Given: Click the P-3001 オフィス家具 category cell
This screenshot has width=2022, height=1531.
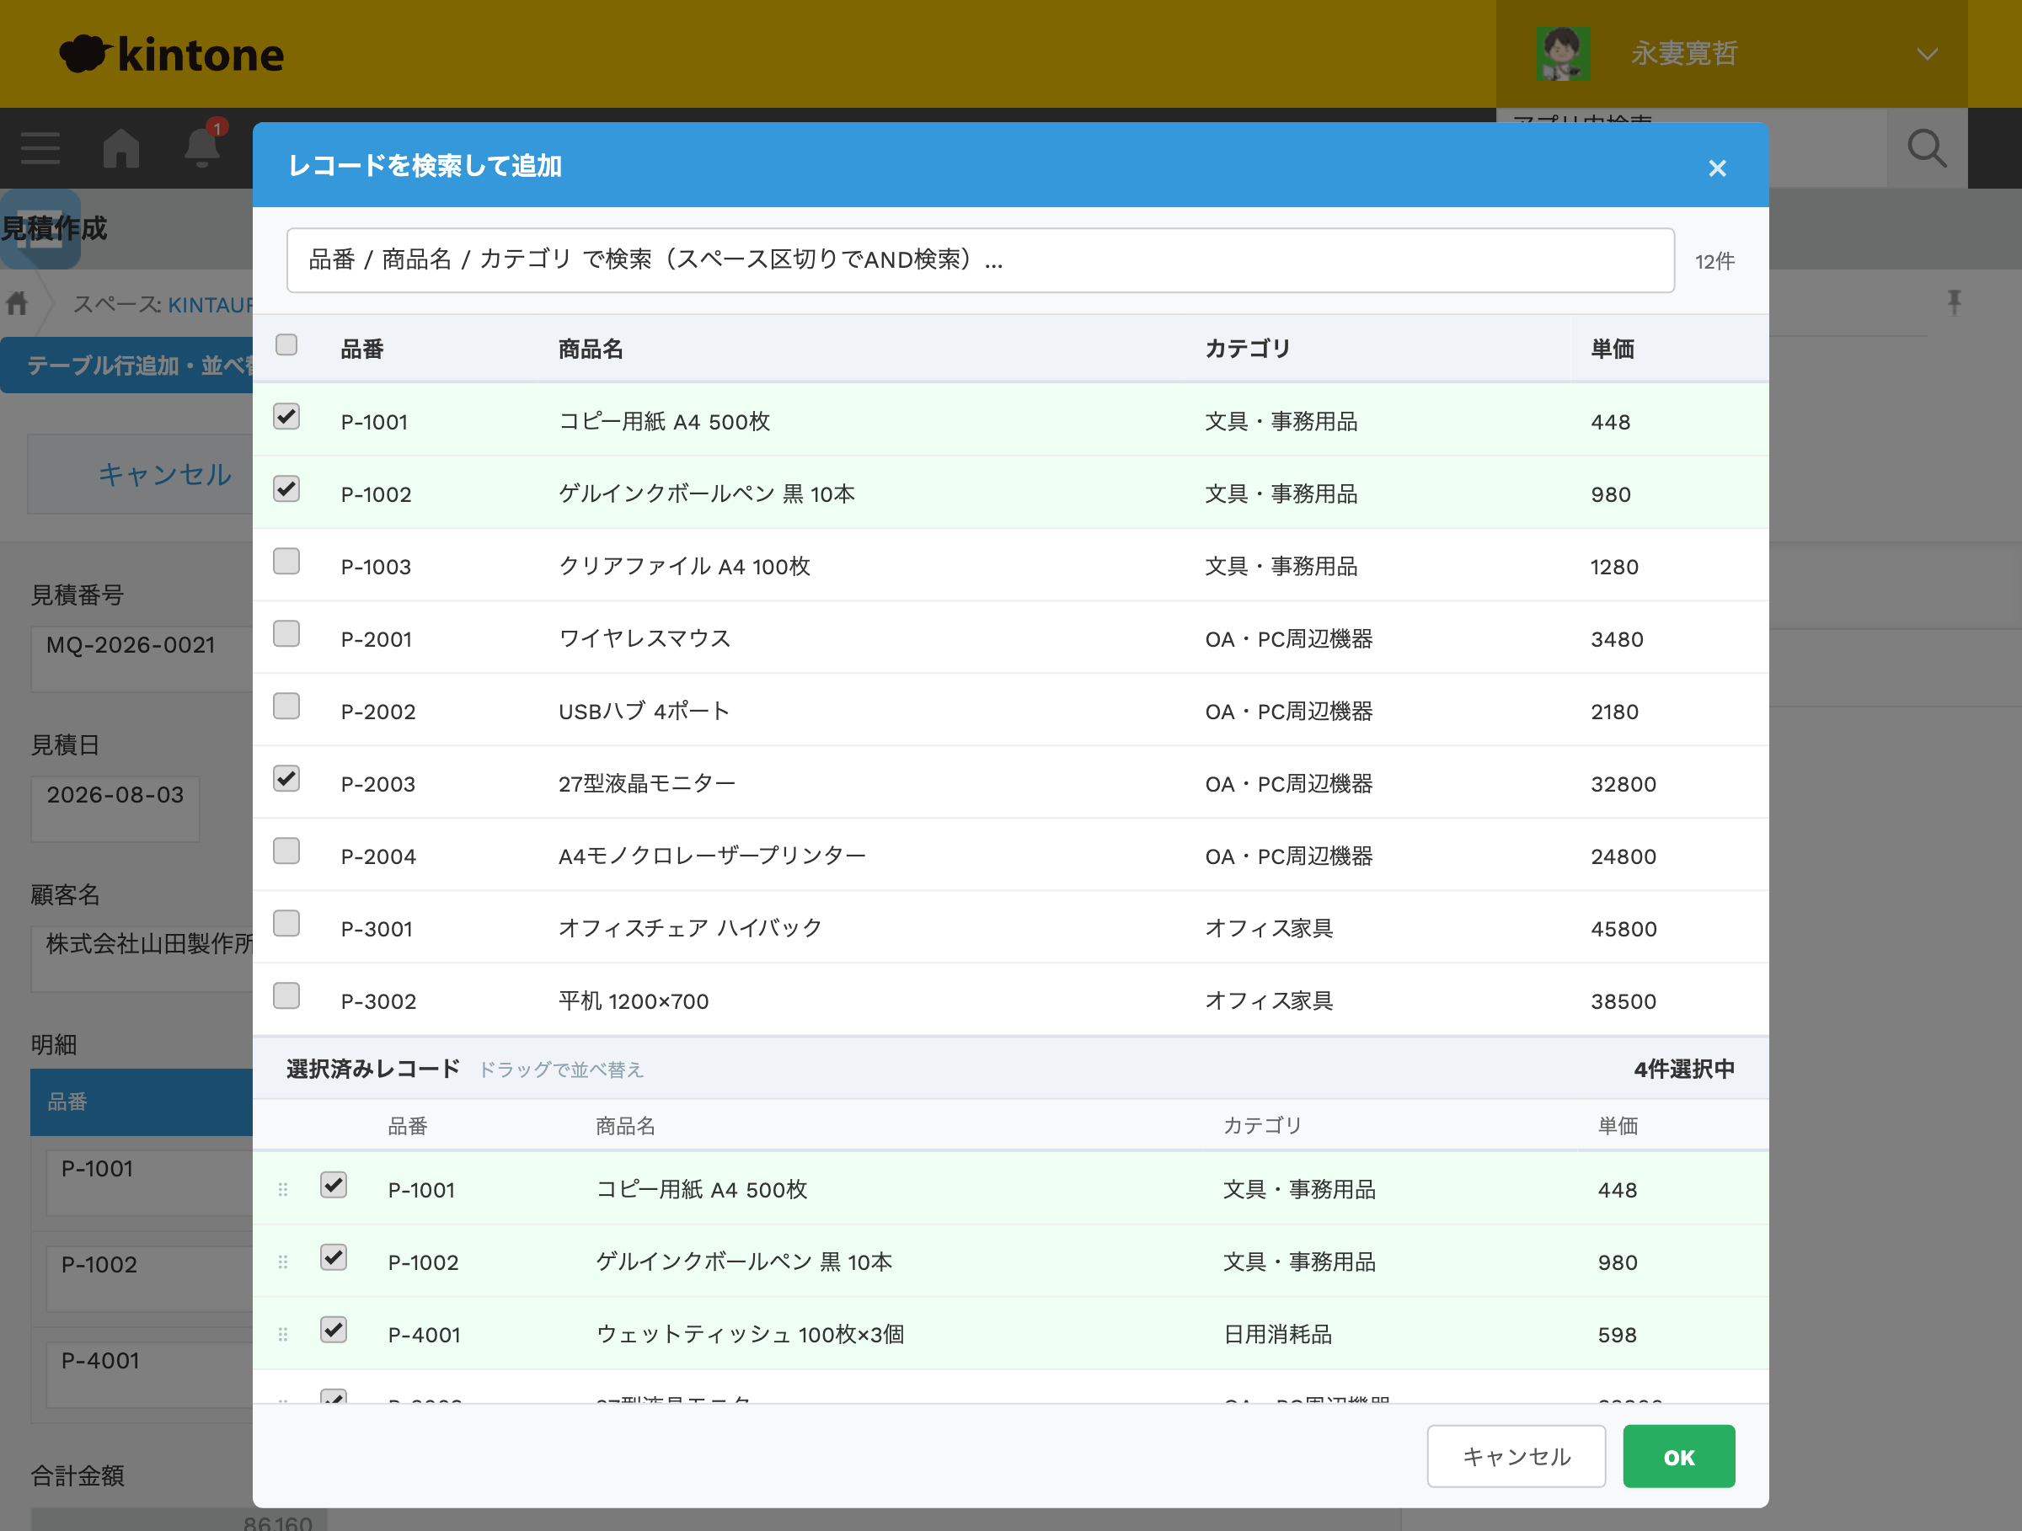Looking at the screenshot, I should click(1268, 929).
